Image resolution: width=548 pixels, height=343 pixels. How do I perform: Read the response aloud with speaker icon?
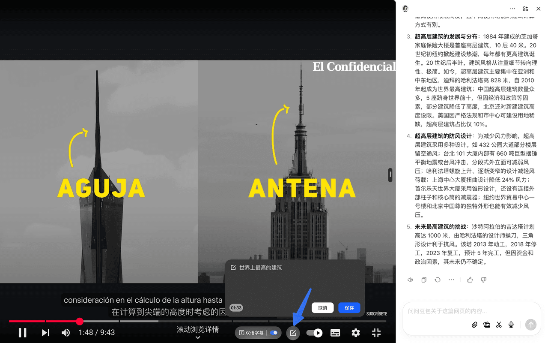tap(410, 280)
